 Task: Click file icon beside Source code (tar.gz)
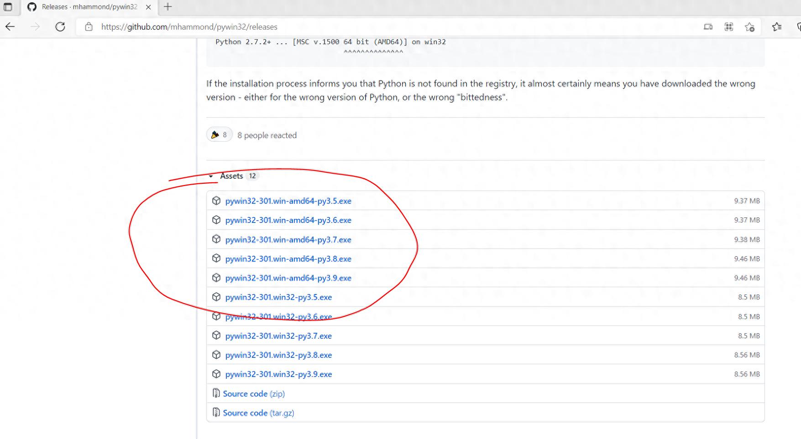[216, 412]
